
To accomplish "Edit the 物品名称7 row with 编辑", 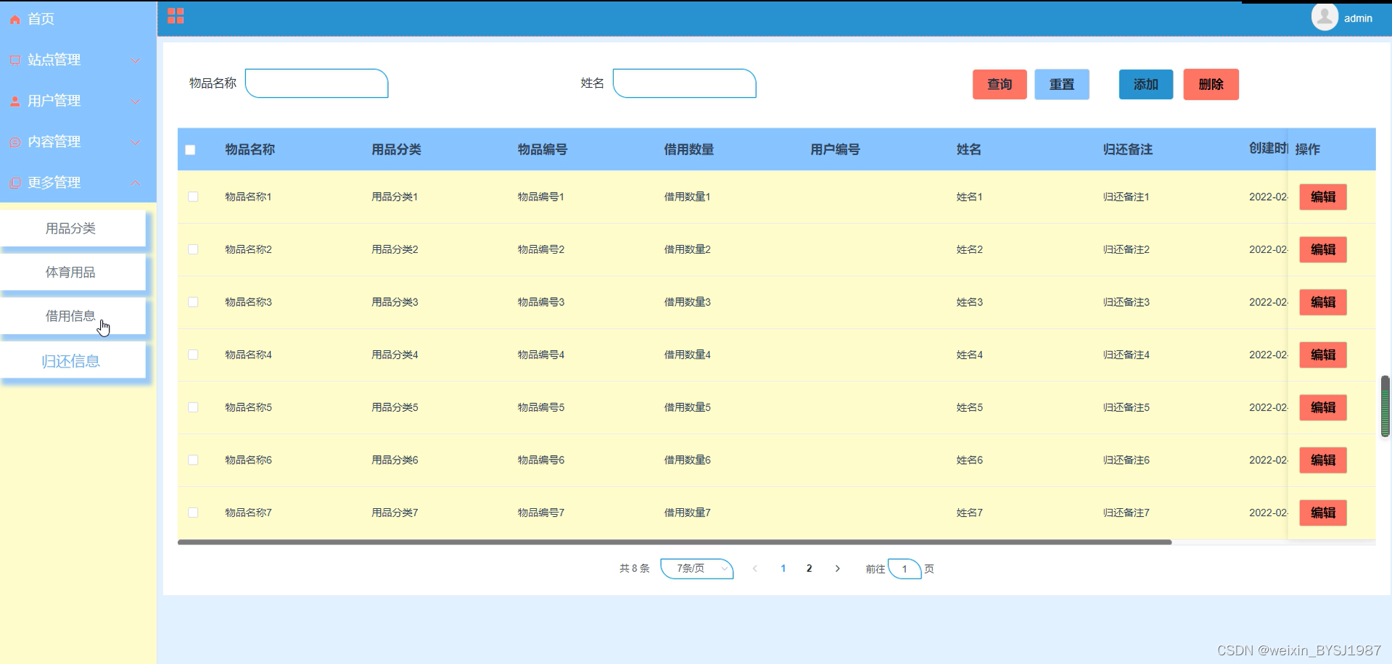I will (1323, 512).
